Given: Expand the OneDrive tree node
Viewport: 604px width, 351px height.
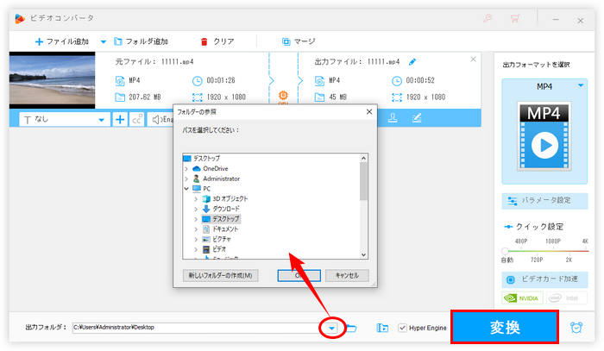Looking at the screenshot, I should coord(186,168).
